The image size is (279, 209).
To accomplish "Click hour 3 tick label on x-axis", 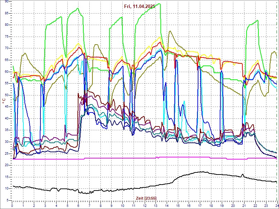I will [45, 206].
